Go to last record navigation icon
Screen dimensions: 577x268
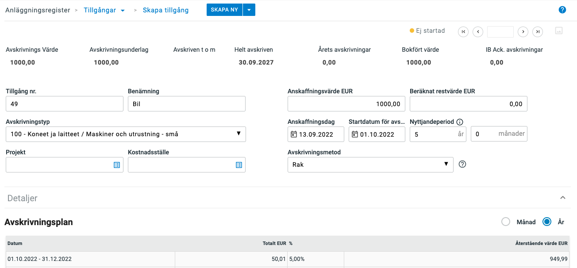click(538, 32)
